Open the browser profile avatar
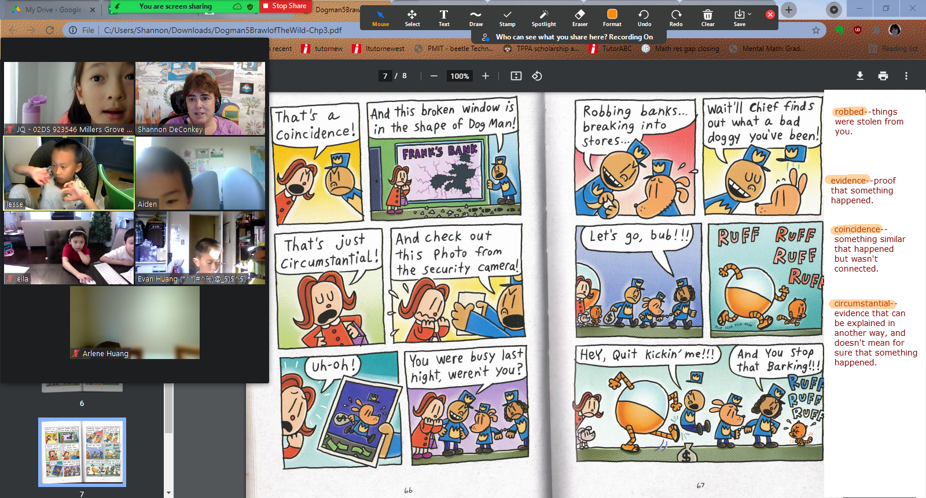The image size is (926, 498). [x=895, y=30]
